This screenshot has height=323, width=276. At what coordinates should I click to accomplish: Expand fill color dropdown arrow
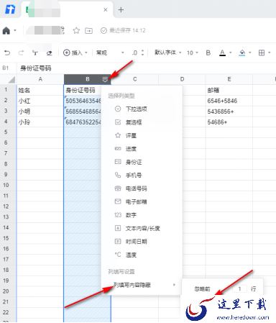click(x=250, y=53)
